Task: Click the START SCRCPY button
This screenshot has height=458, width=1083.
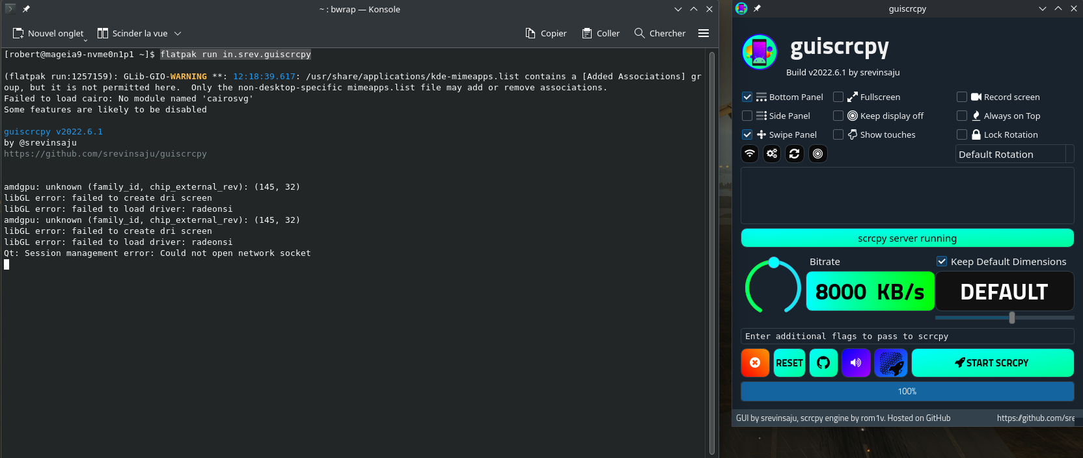Action: coord(993,363)
